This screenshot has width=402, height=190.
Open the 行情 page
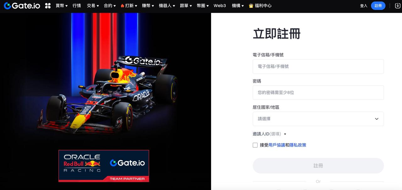click(x=77, y=6)
